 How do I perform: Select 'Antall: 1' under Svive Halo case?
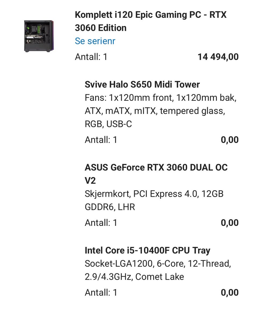tap(101, 140)
